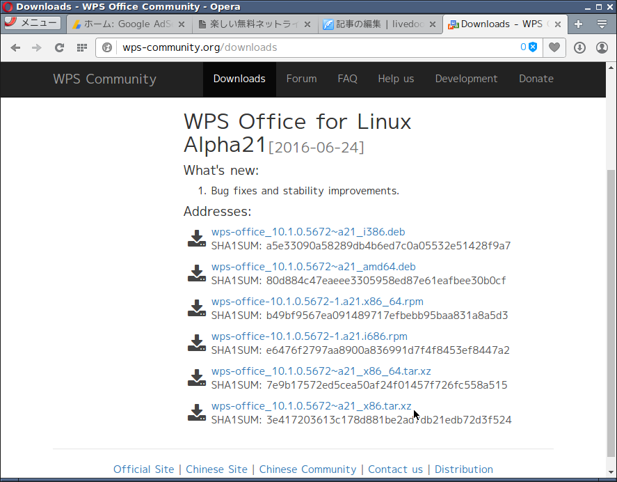Switch to the 記事の編集 livedoor tab
The image size is (617, 482).
pos(380,24)
